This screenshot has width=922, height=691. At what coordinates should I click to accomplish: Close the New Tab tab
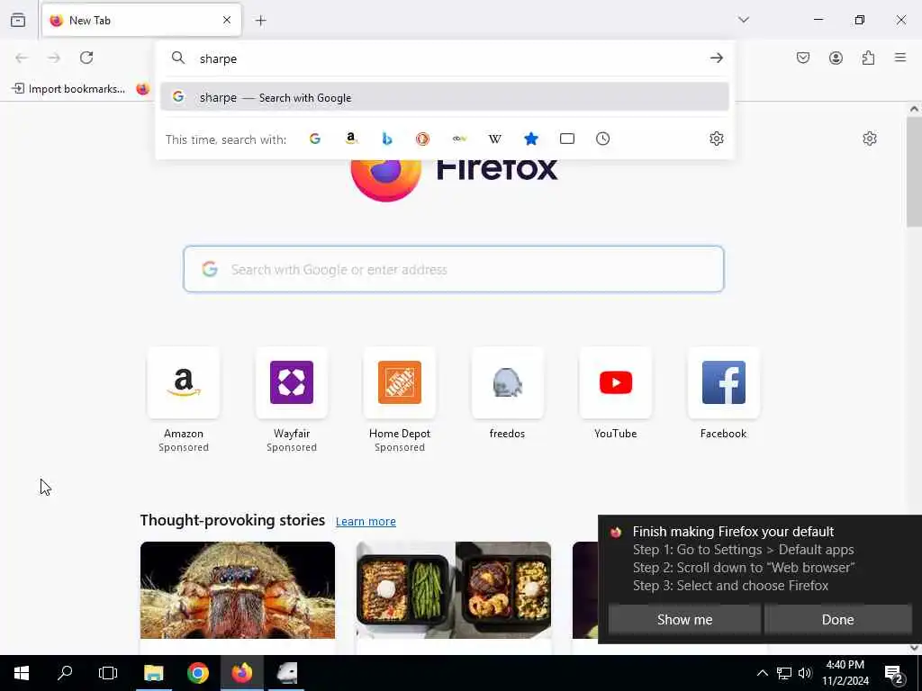(227, 21)
